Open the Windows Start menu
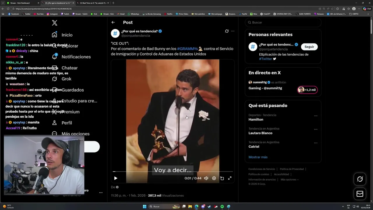 [x=145, y=206]
